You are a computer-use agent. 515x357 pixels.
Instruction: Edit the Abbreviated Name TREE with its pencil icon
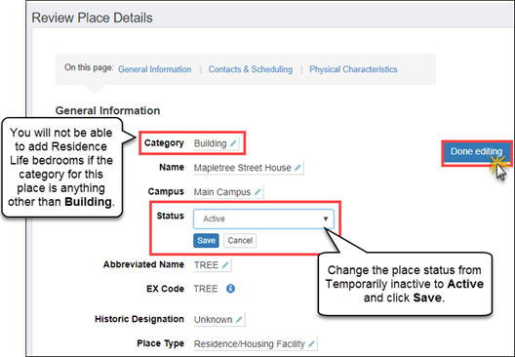click(225, 265)
